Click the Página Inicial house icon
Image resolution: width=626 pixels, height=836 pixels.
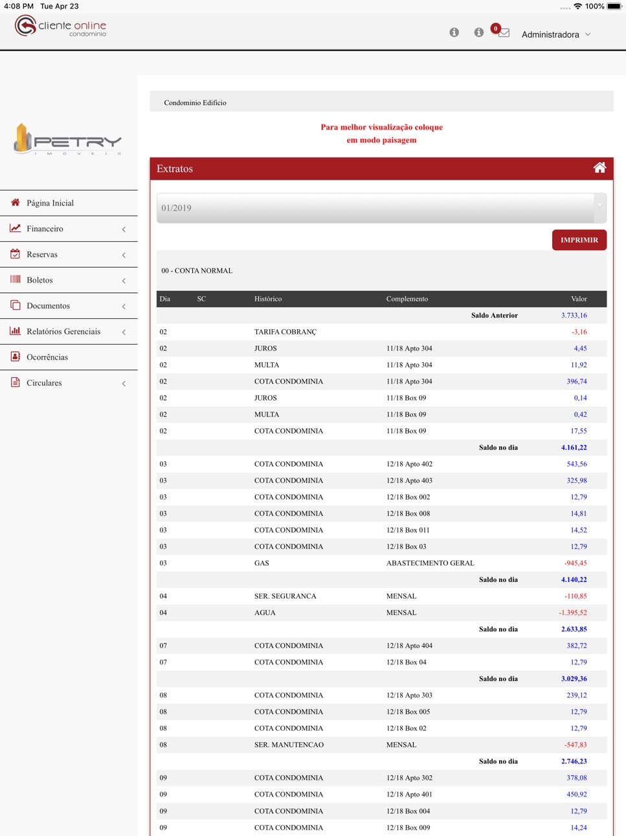pyautogui.click(x=16, y=202)
